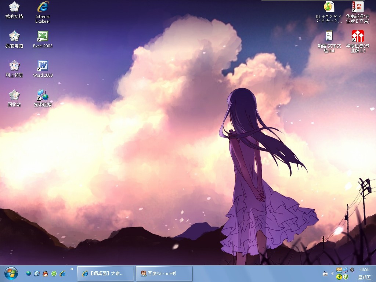Click the second quick launch icon beside globe
The image size is (376, 282).
tap(37, 273)
